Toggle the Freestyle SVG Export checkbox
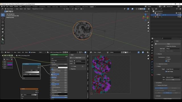Screen dimensions: 182x102 (157, 85)
